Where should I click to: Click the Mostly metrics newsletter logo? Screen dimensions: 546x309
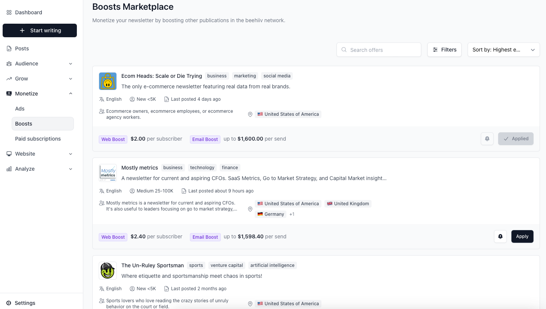click(108, 173)
